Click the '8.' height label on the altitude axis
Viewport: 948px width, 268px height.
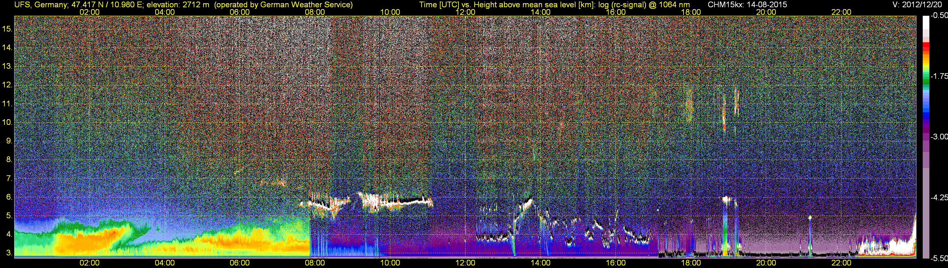pos(9,160)
